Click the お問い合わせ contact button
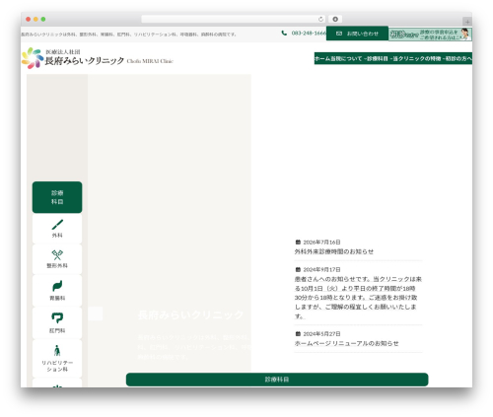Viewport: 493px width, 417px height. [357, 34]
